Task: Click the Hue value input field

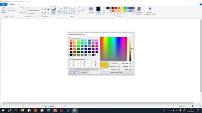Action: pos(119,63)
